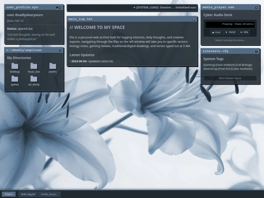Open the games folder

coord(15,81)
